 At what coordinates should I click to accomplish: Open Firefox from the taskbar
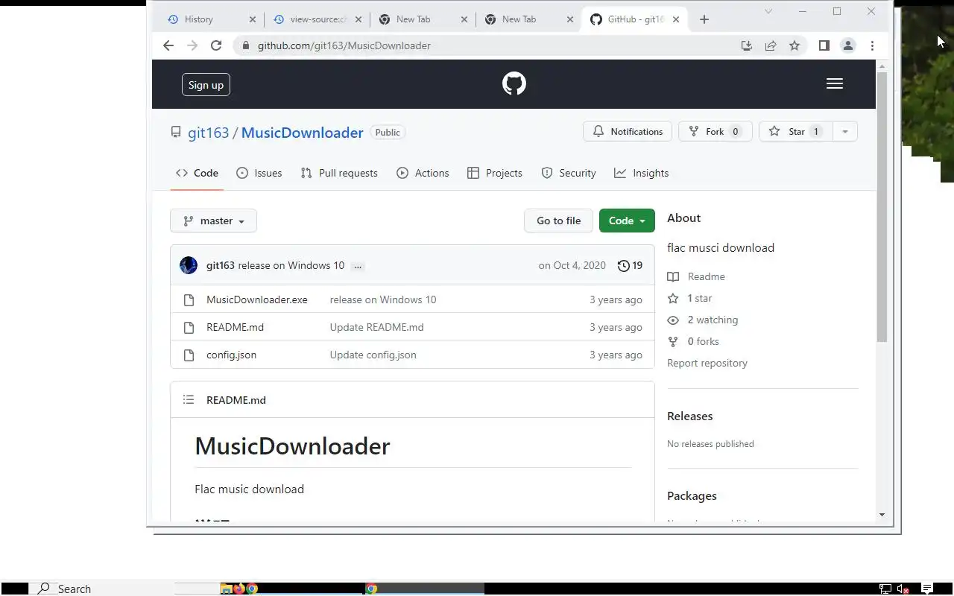[x=238, y=589]
